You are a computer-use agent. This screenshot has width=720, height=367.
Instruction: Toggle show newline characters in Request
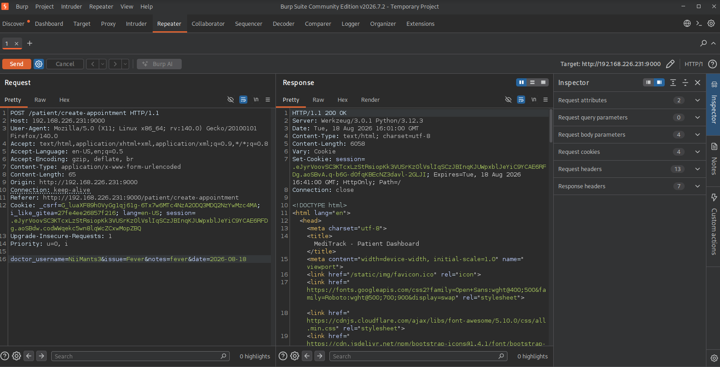(256, 100)
